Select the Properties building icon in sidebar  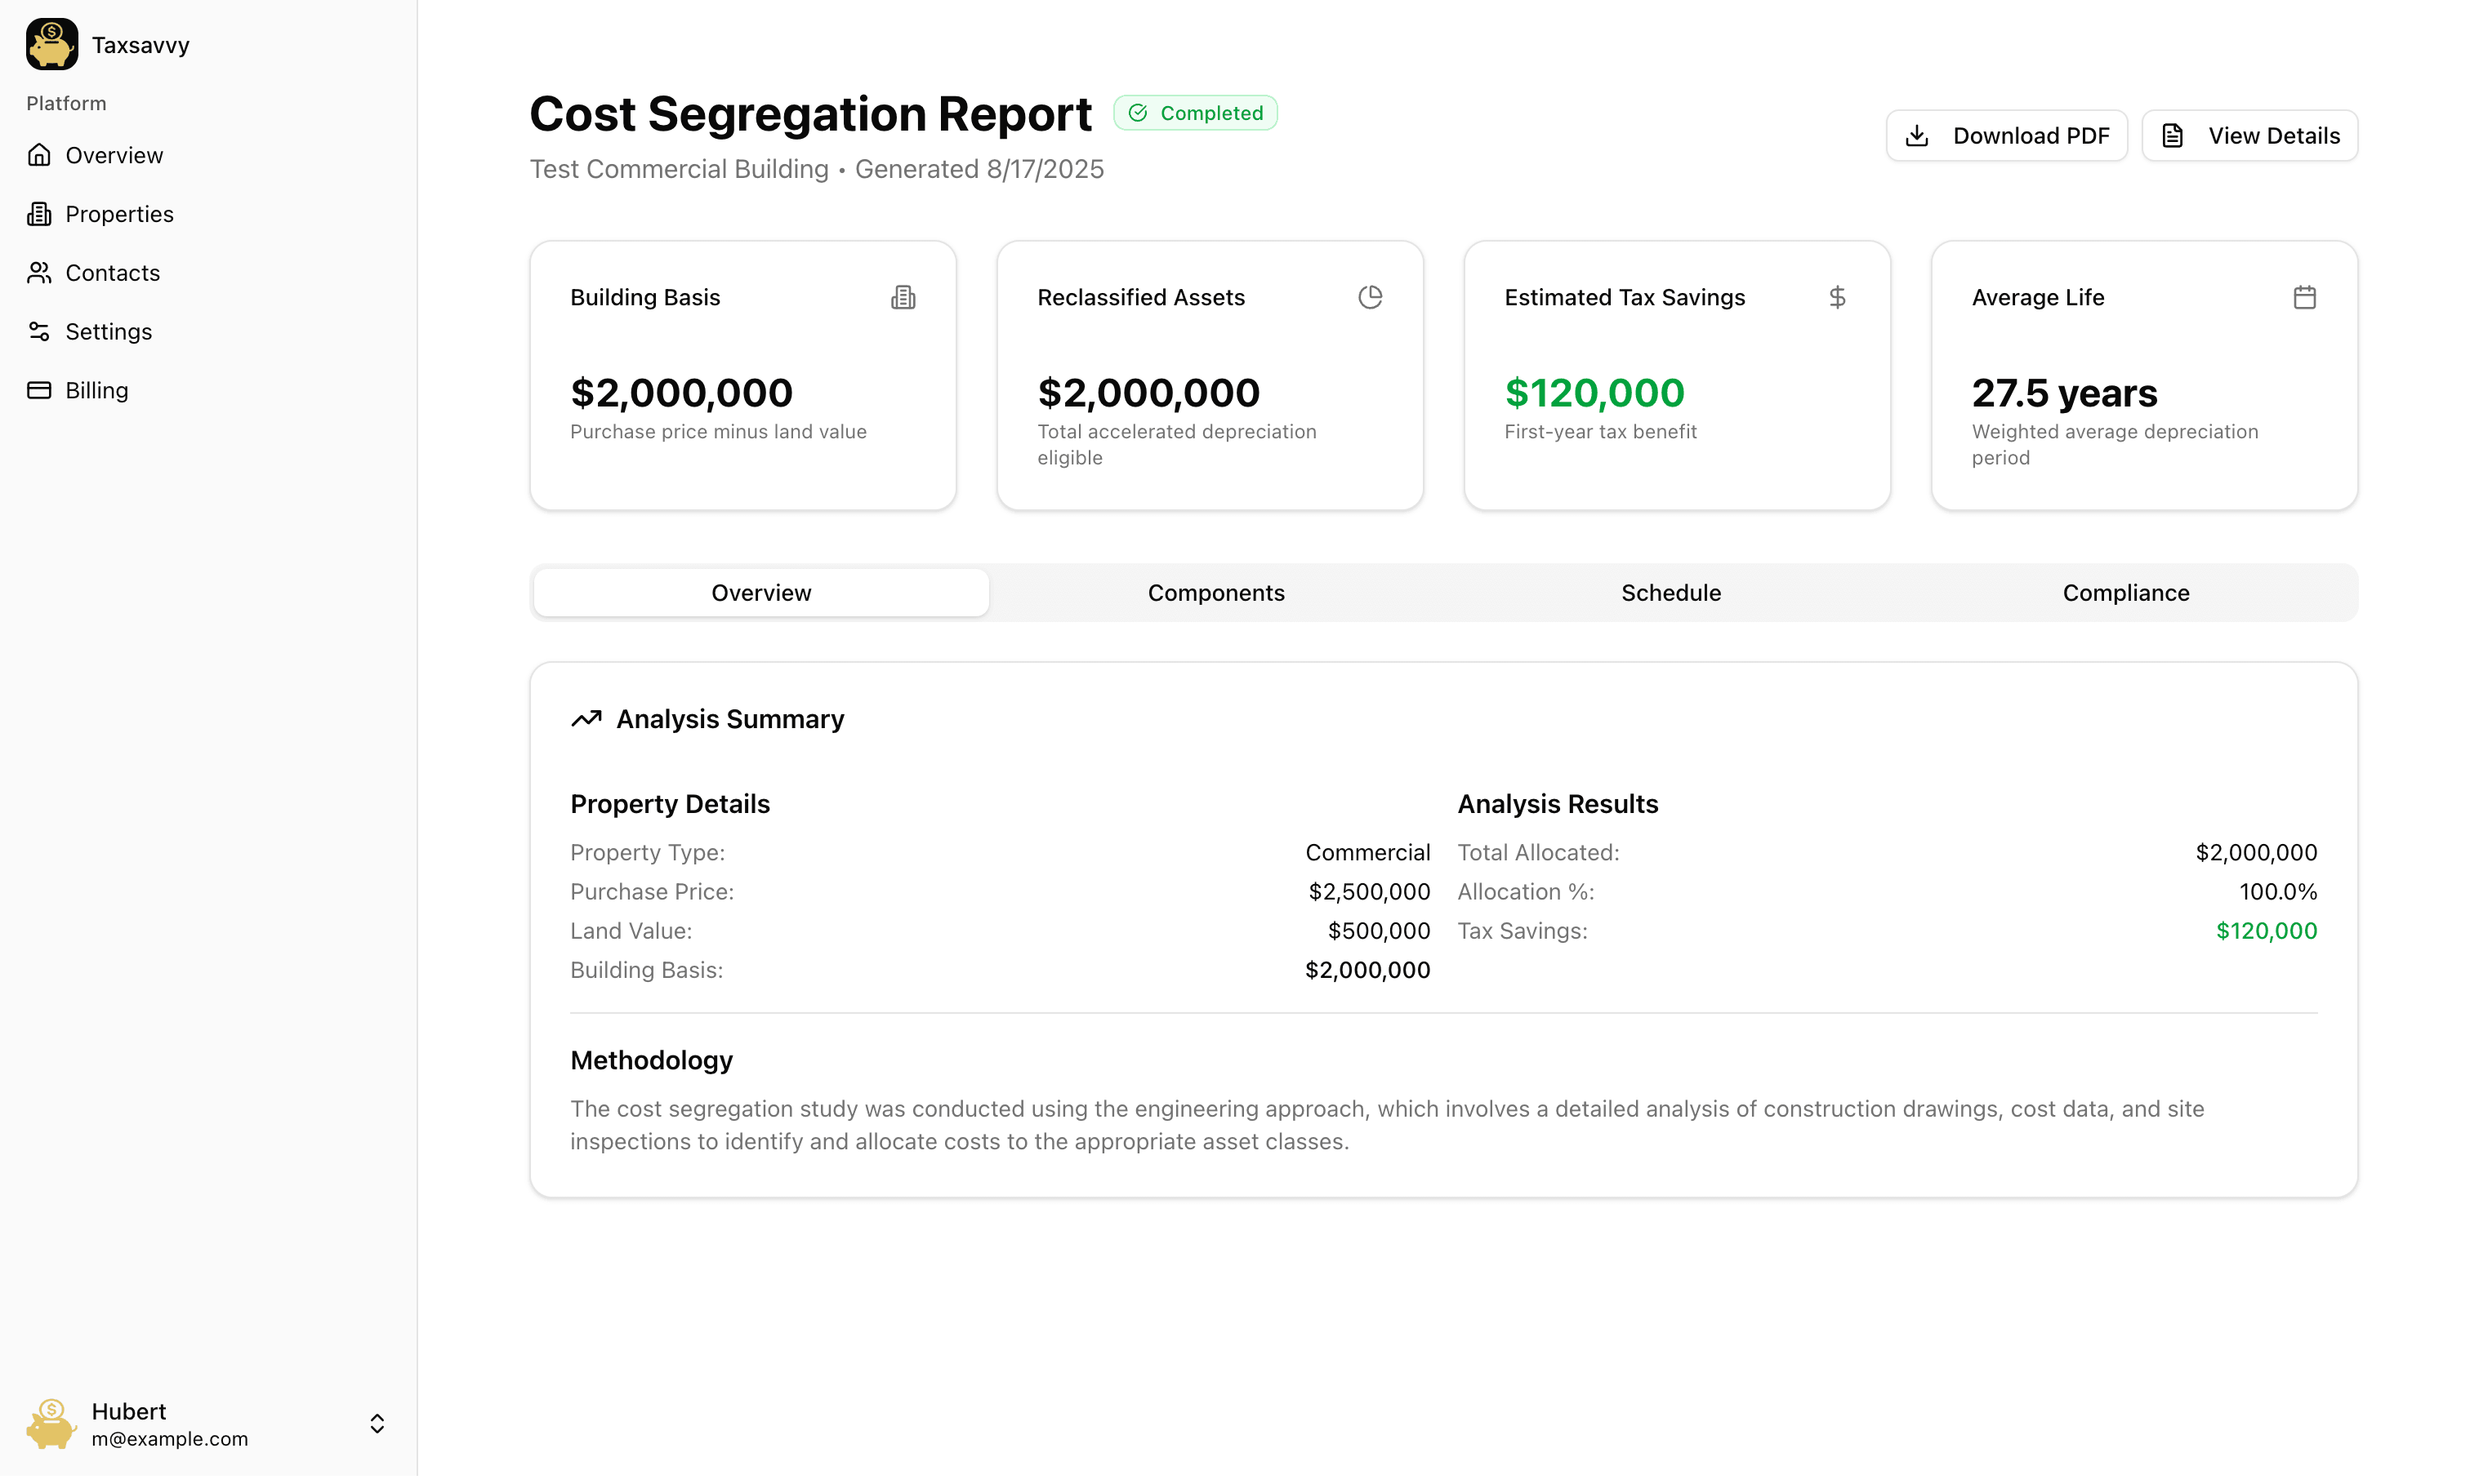point(39,213)
